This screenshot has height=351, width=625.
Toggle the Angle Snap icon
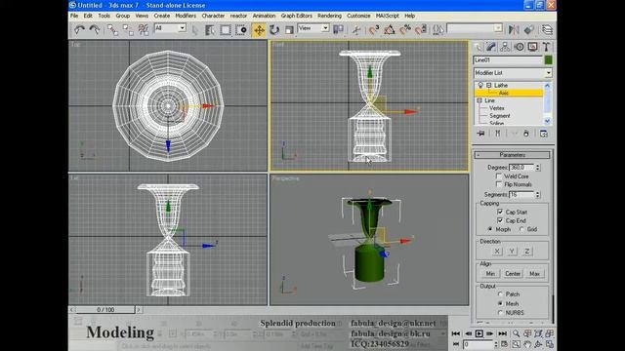click(390, 30)
